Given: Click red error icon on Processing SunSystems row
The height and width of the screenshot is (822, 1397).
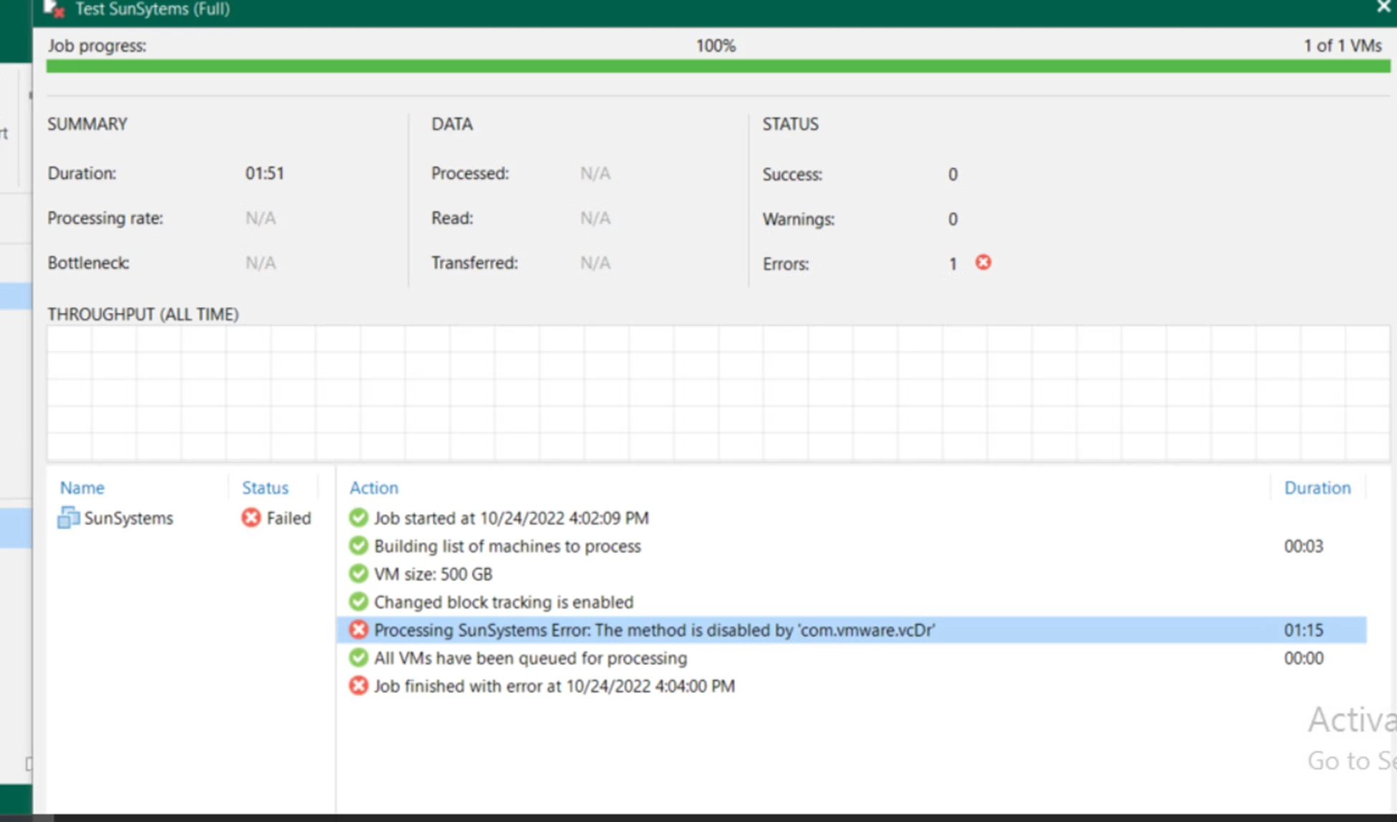Looking at the screenshot, I should pos(358,630).
